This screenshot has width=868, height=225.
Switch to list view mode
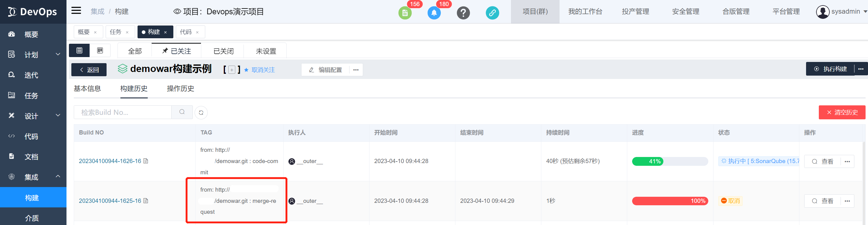point(79,50)
